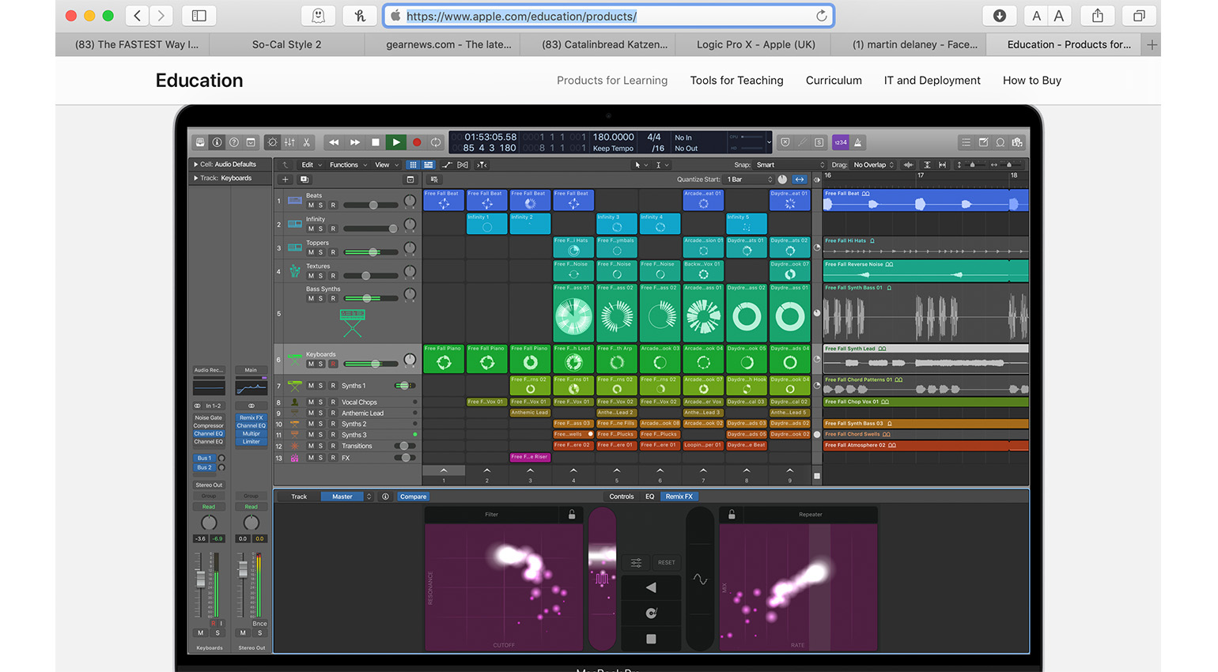Image resolution: width=1218 pixels, height=672 pixels.
Task: Mute the Vocal Chops track
Action: point(311,402)
